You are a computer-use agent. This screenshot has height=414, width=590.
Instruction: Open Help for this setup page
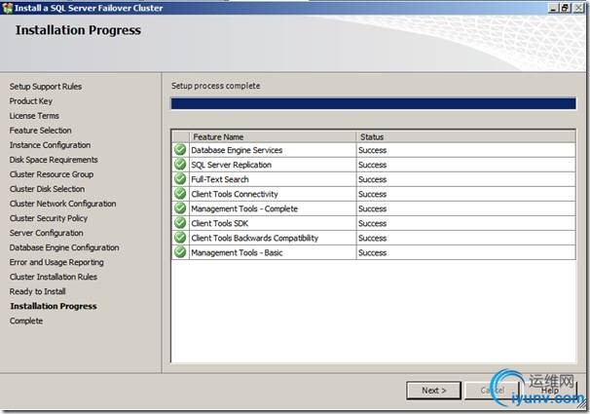[x=550, y=391]
